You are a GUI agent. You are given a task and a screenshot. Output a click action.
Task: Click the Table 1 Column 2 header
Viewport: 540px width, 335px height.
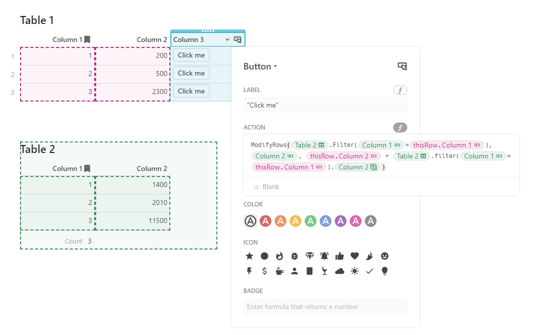coord(151,39)
